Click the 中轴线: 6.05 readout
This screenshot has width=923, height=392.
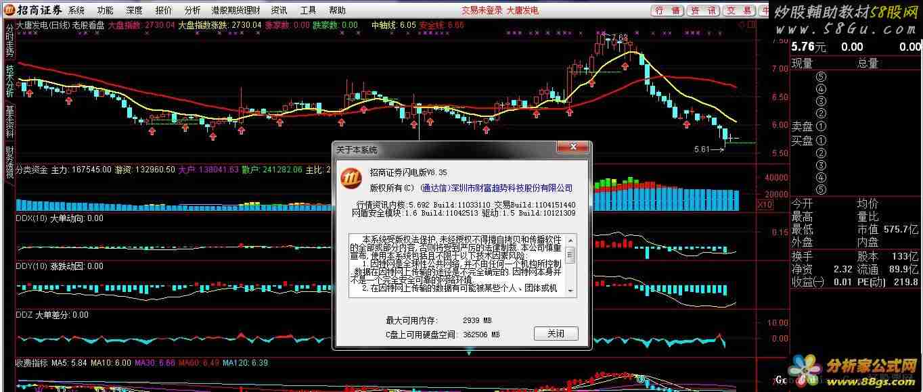point(395,25)
